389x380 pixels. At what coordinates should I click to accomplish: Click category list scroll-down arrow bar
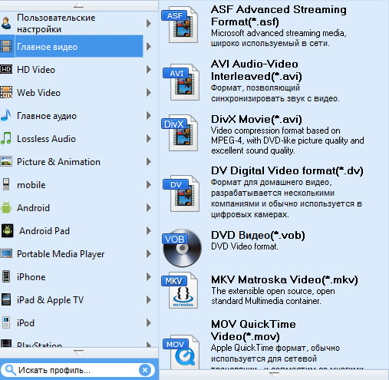coord(79,352)
